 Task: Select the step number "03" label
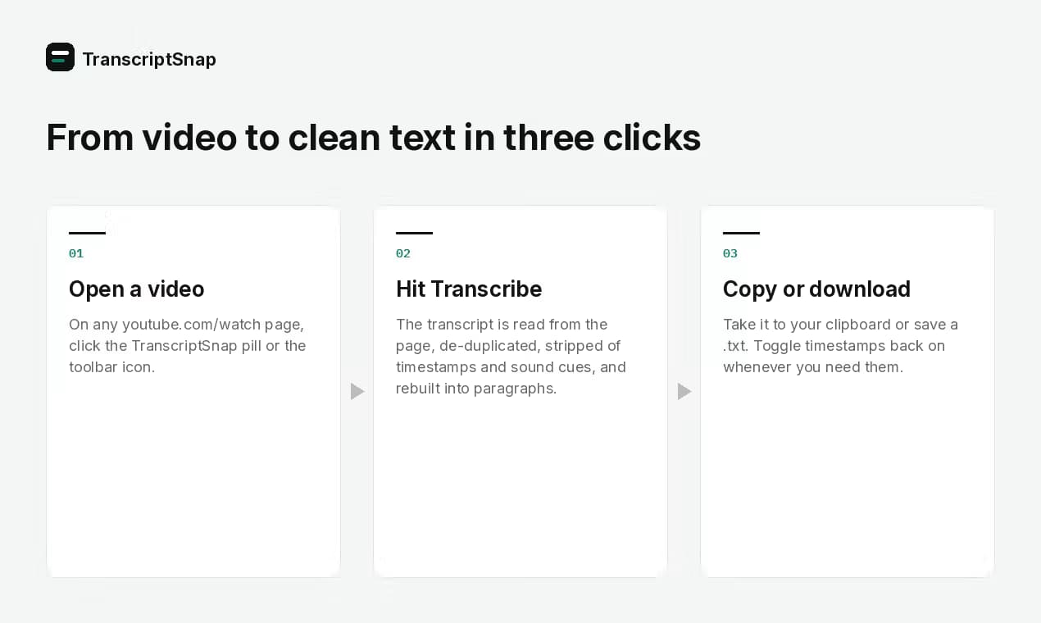730,253
